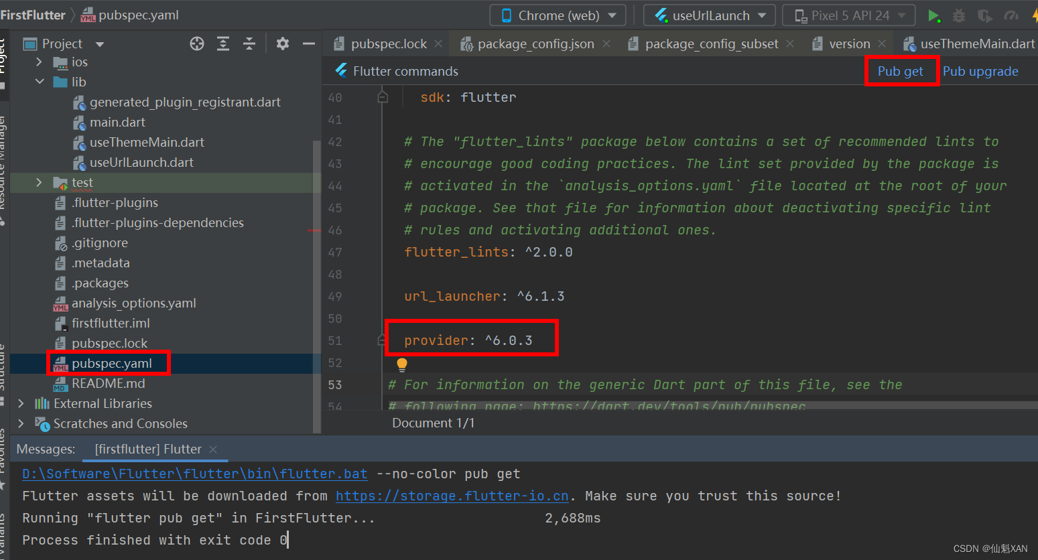This screenshot has height=560, width=1038.
Task: Open useUrlLaunch run configuration dropdown
Action: (x=709, y=15)
